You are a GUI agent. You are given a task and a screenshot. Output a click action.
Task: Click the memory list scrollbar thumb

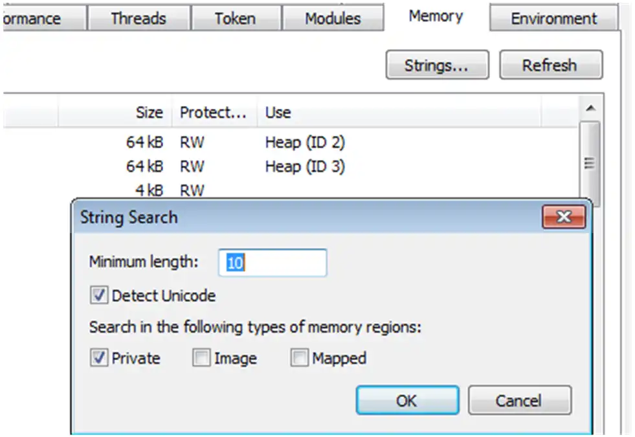coord(590,163)
